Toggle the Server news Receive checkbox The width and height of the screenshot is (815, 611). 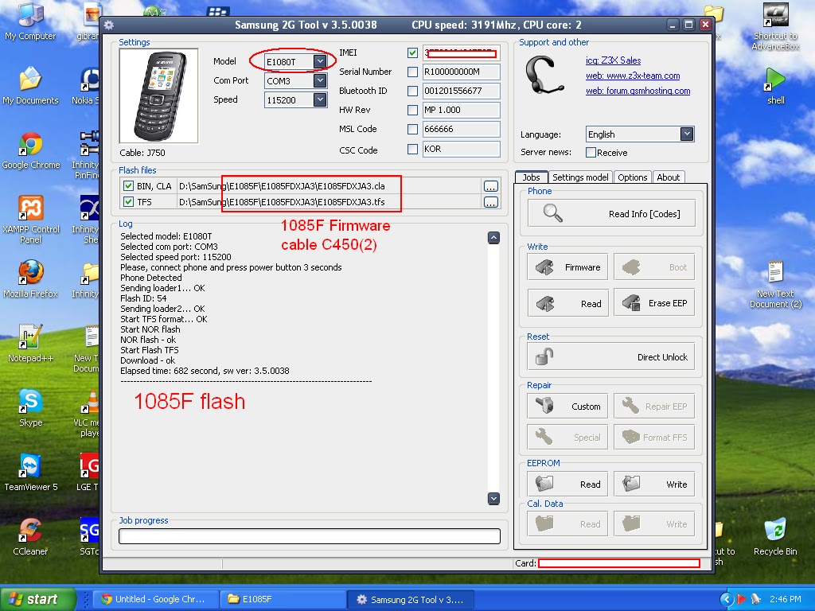[x=591, y=152]
